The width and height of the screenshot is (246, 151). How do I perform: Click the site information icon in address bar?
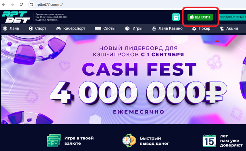[x=32, y=5]
